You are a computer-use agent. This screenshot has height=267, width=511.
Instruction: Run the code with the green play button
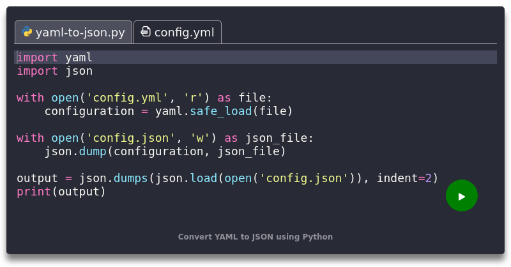(461, 195)
